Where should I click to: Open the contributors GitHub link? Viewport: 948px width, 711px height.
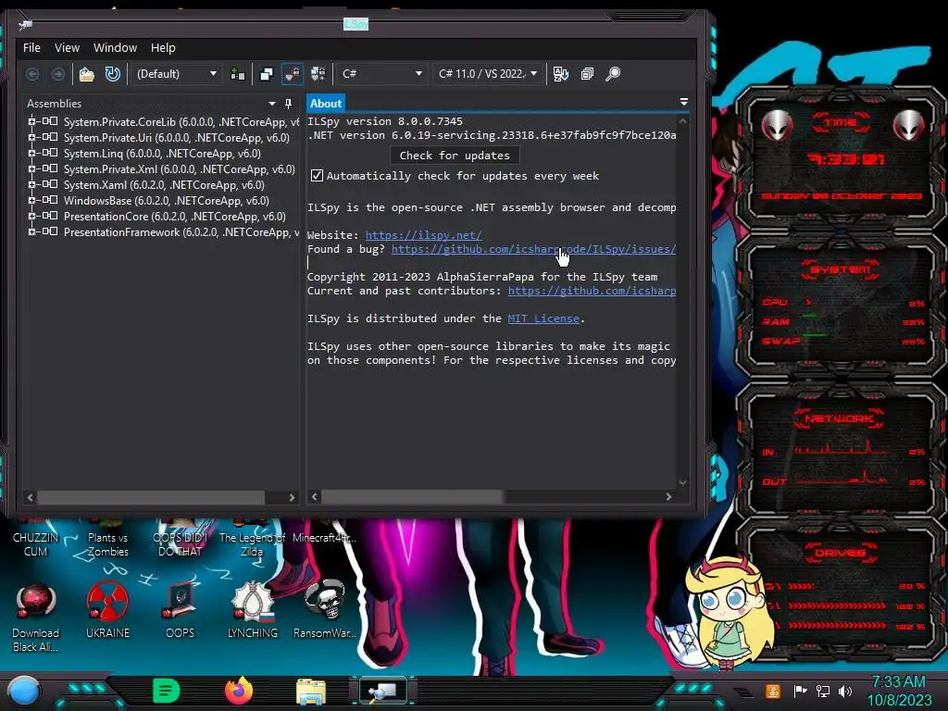pos(592,291)
